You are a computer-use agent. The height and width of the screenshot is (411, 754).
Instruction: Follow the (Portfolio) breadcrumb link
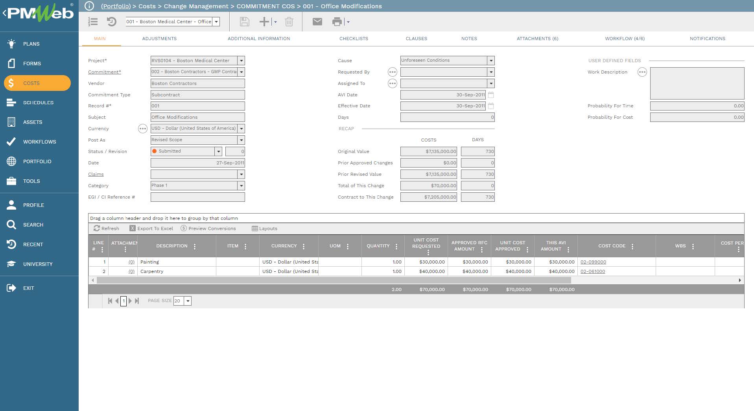(116, 6)
